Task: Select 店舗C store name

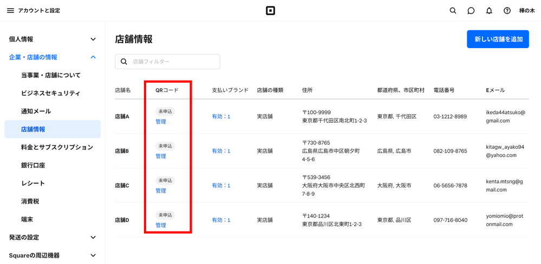Action: point(122,186)
